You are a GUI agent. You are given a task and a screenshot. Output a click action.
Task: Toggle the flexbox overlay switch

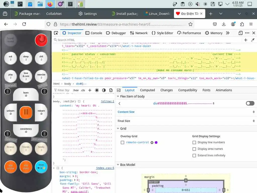coord(250,103)
